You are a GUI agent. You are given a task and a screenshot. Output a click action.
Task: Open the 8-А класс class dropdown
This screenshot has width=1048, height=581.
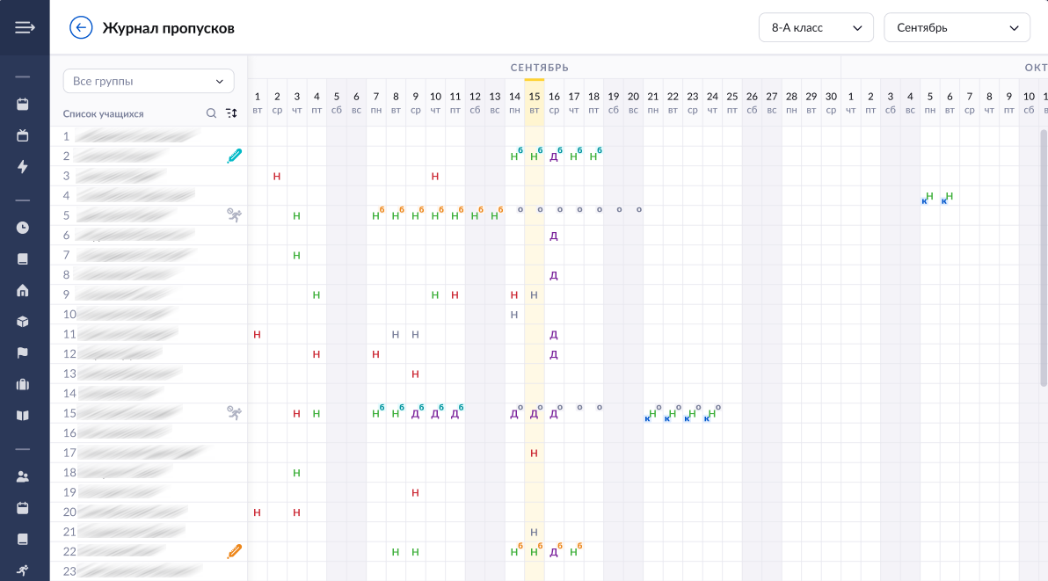(x=816, y=28)
